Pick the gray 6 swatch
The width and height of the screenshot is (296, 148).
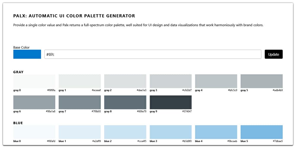coord(34,102)
